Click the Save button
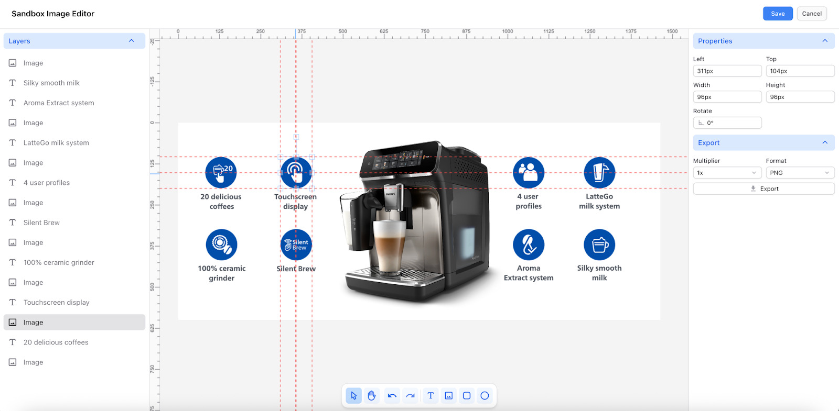 [x=778, y=14]
